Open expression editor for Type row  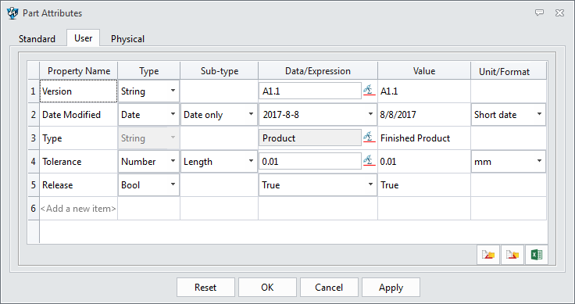[x=370, y=137]
